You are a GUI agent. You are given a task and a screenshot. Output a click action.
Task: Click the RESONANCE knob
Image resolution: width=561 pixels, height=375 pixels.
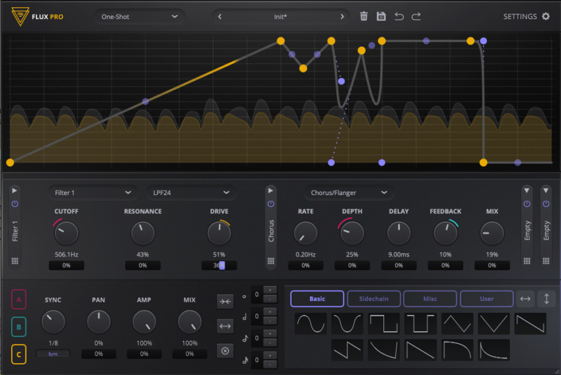pyautogui.click(x=143, y=233)
